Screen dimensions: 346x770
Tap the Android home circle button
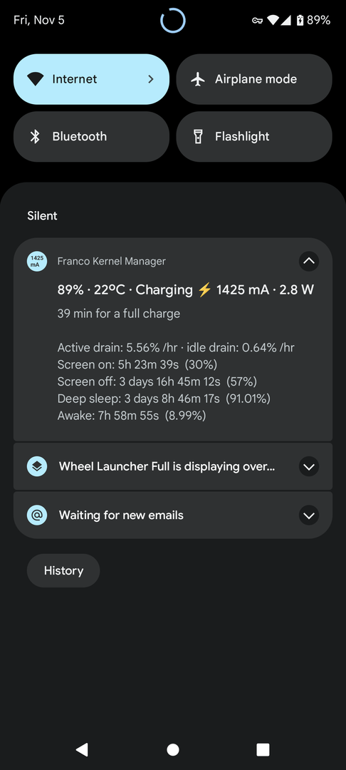[173, 749]
